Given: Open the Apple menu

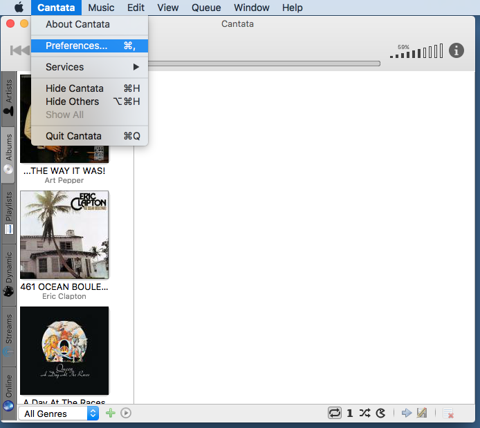Looking at the screenshot, I should point(19,8).
